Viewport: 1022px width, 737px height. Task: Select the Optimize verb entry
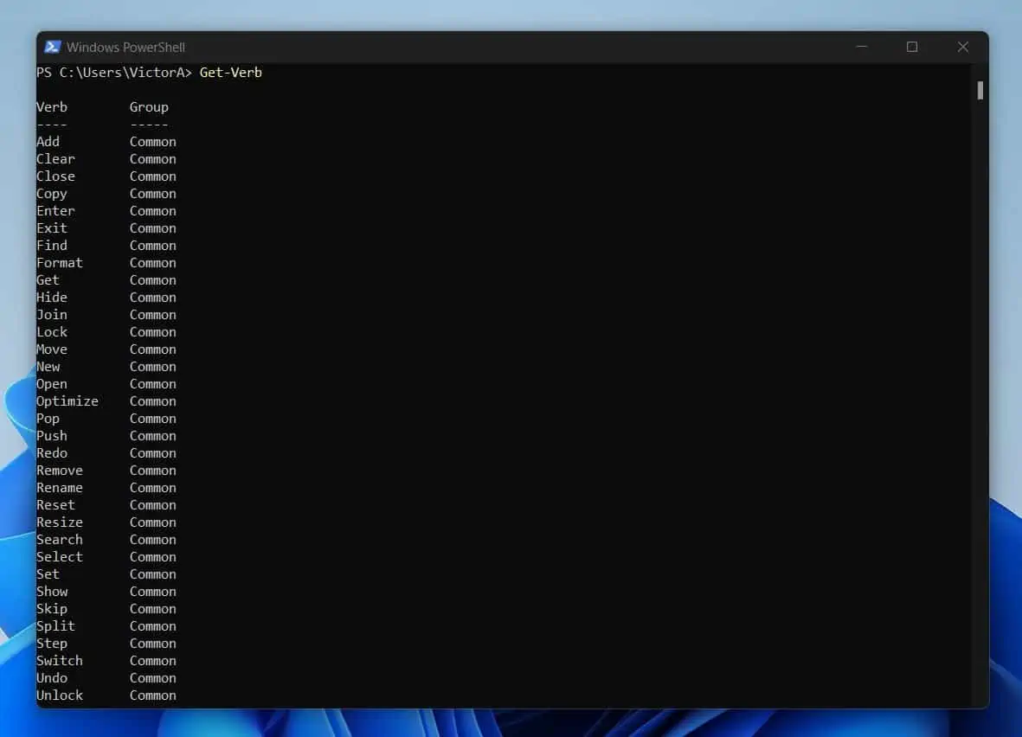click(x=67, y=401)
